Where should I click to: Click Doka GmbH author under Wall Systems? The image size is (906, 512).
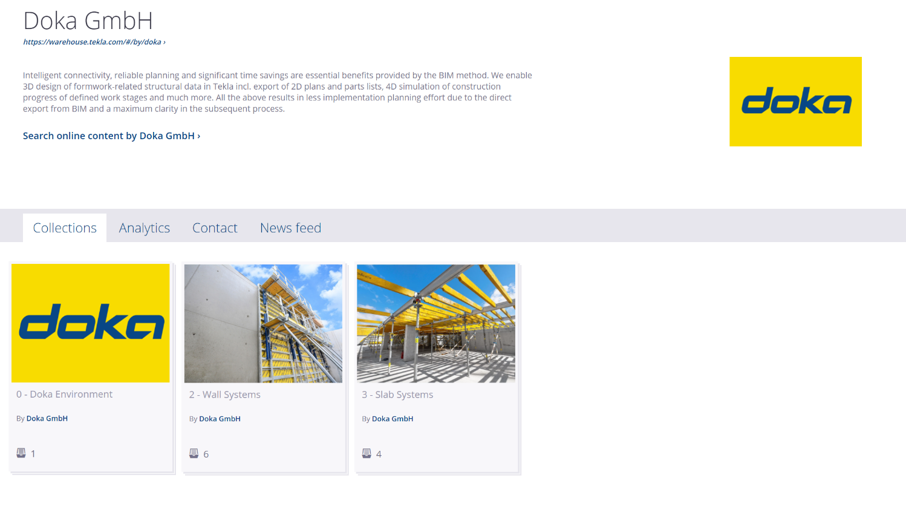[220, 419]
